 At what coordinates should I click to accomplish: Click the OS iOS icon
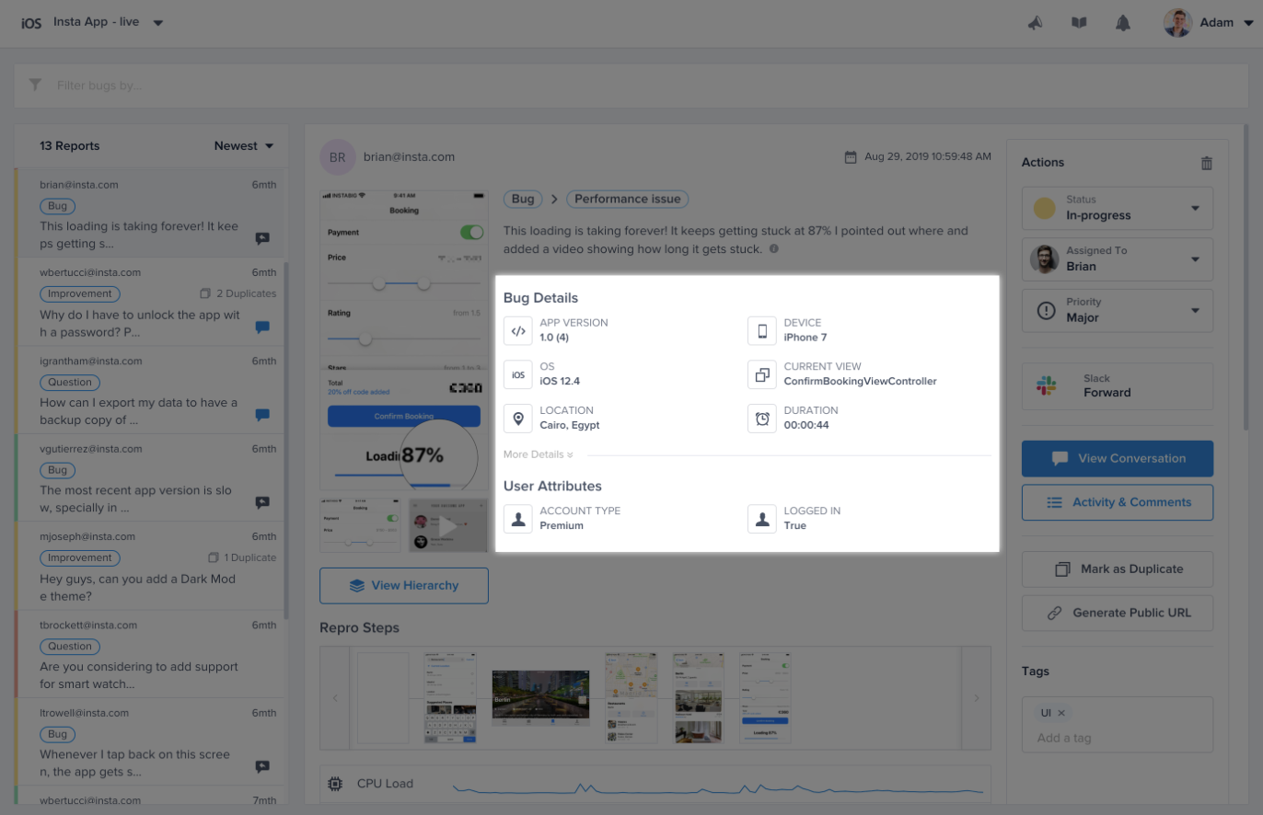point(518,374)
